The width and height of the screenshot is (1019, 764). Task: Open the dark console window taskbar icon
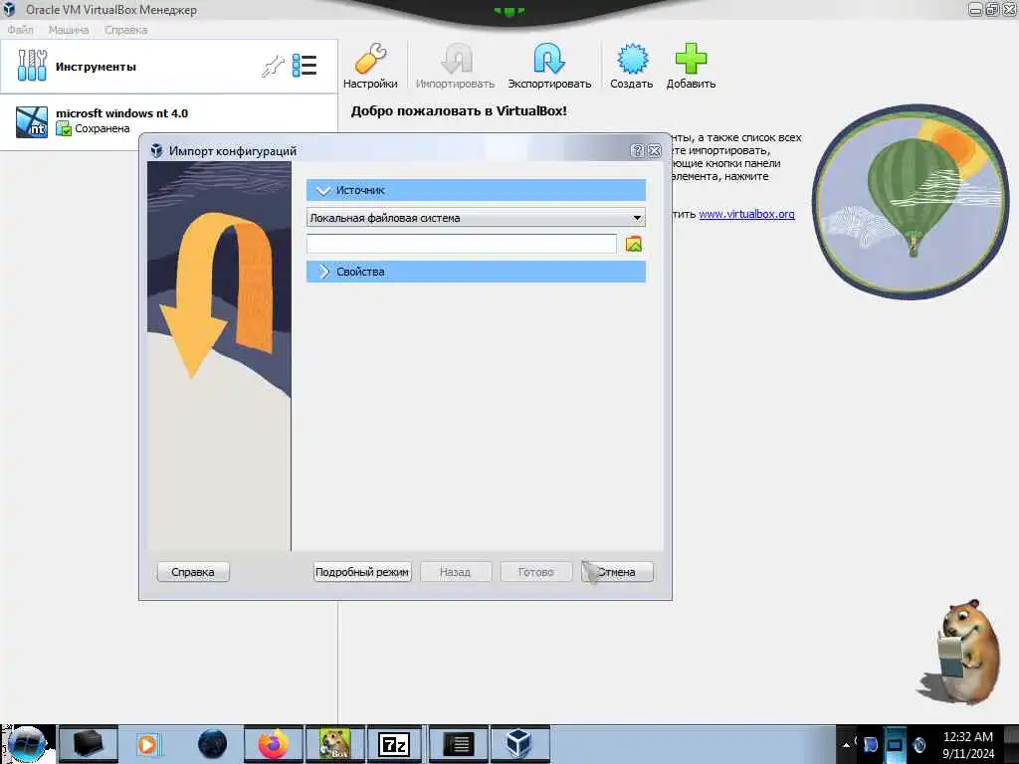(x=458, y=744)
